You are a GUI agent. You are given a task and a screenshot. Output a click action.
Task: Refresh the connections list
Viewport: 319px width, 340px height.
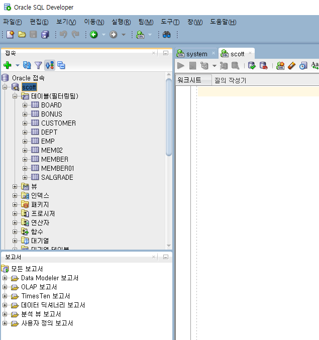pos(27,65)
